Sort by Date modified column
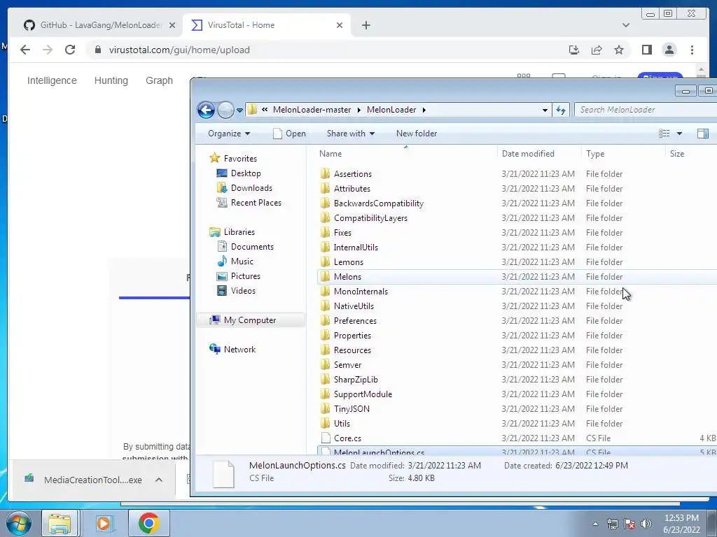Screen dimensions: 717x537 click(528, 153)
